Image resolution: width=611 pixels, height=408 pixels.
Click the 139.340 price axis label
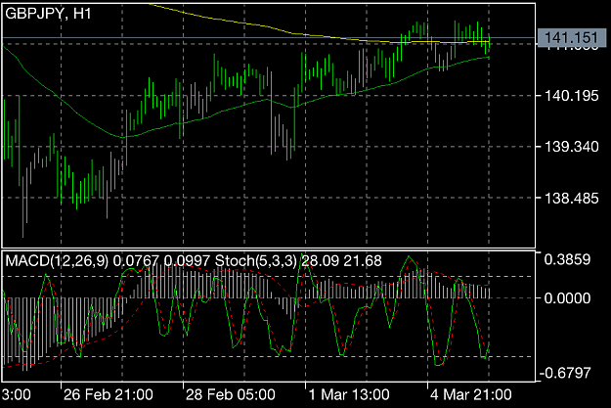point(571,147)
